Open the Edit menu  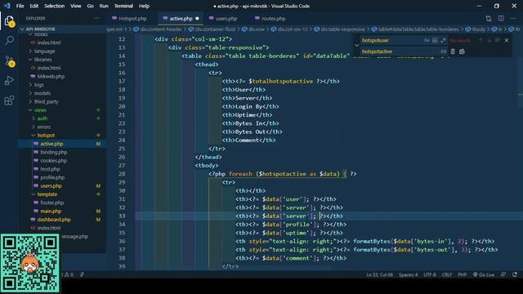click(x=34, y=6)
